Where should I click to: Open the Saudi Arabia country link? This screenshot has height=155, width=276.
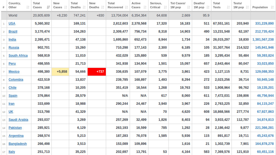pos(18,120)
